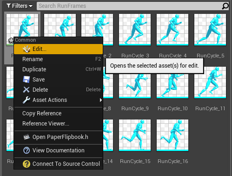Click Open PaperFlipbook.h entry
This screenshot has height=176, width=232.
tap(58, 137)
